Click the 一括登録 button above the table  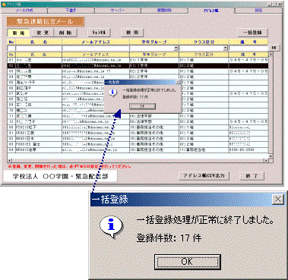252,33
